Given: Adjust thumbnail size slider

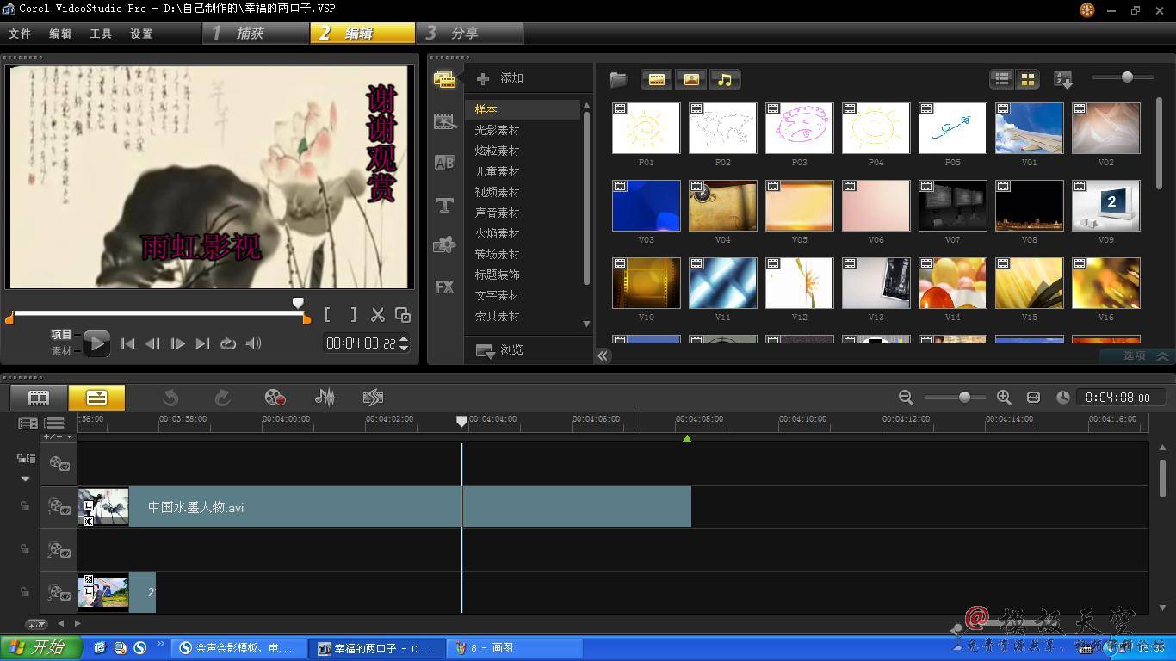Looking at the screenshot, I should [x=1127, y=77].
